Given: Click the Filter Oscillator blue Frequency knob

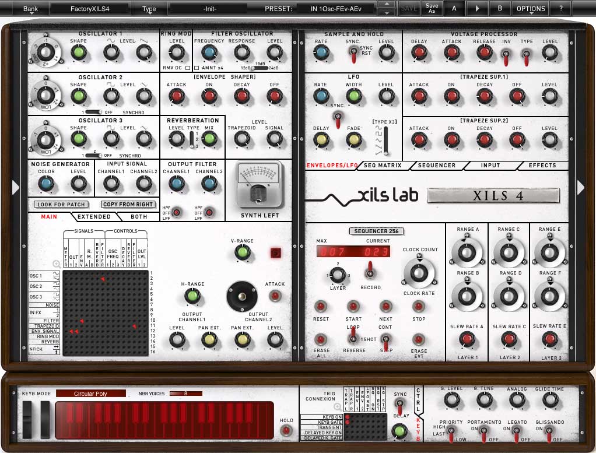Looking at the screenshot, I should (x=209, y=52).
